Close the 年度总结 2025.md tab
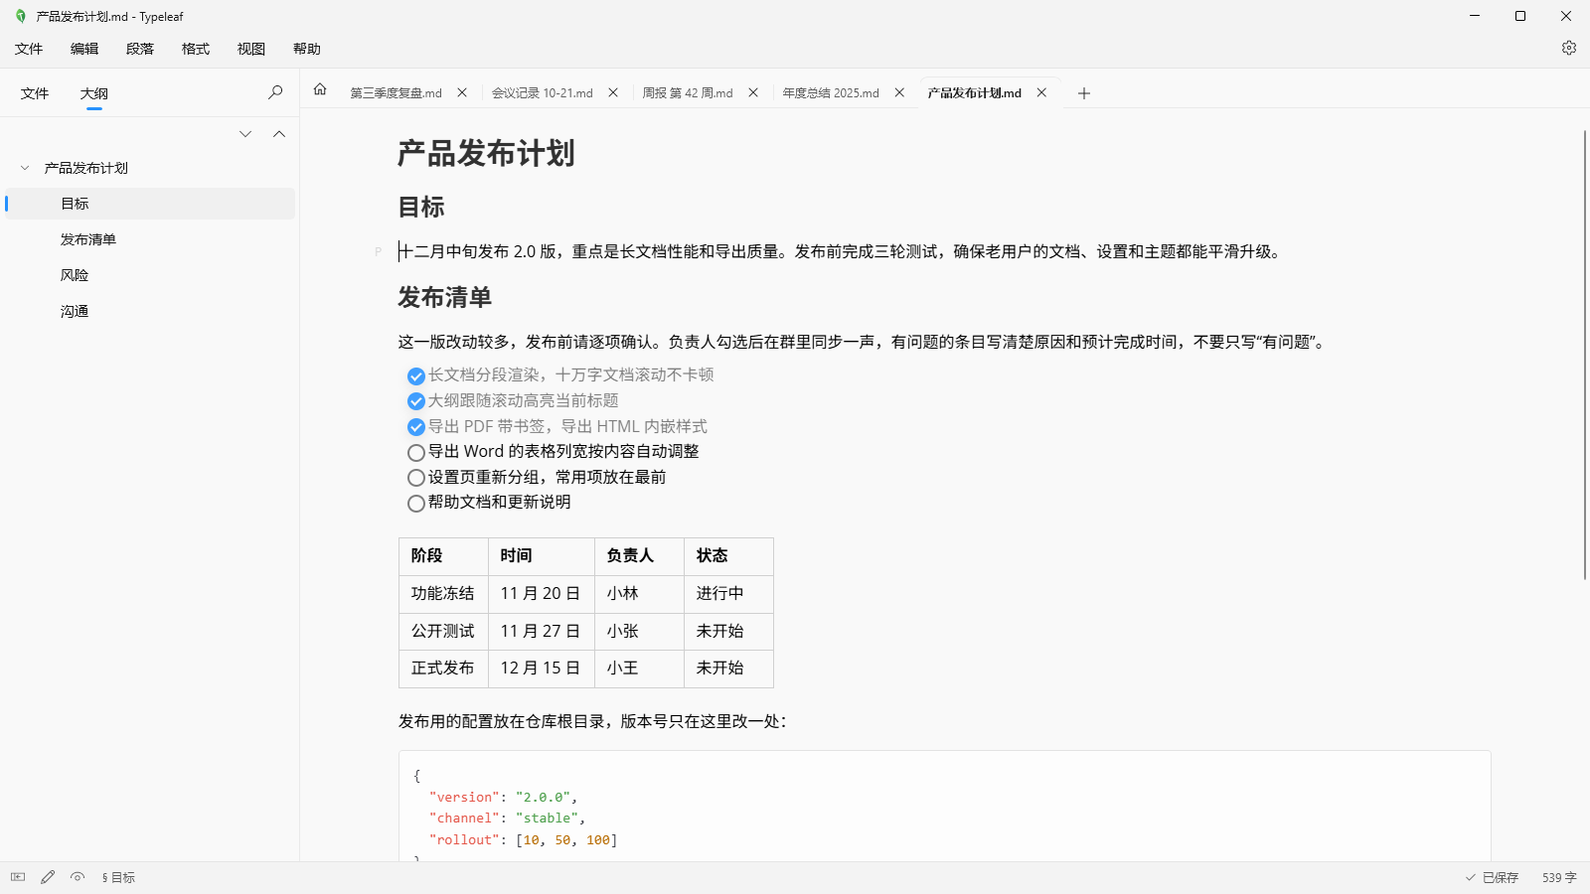This screenshot has height=894, width=1590. coord(899,92)
